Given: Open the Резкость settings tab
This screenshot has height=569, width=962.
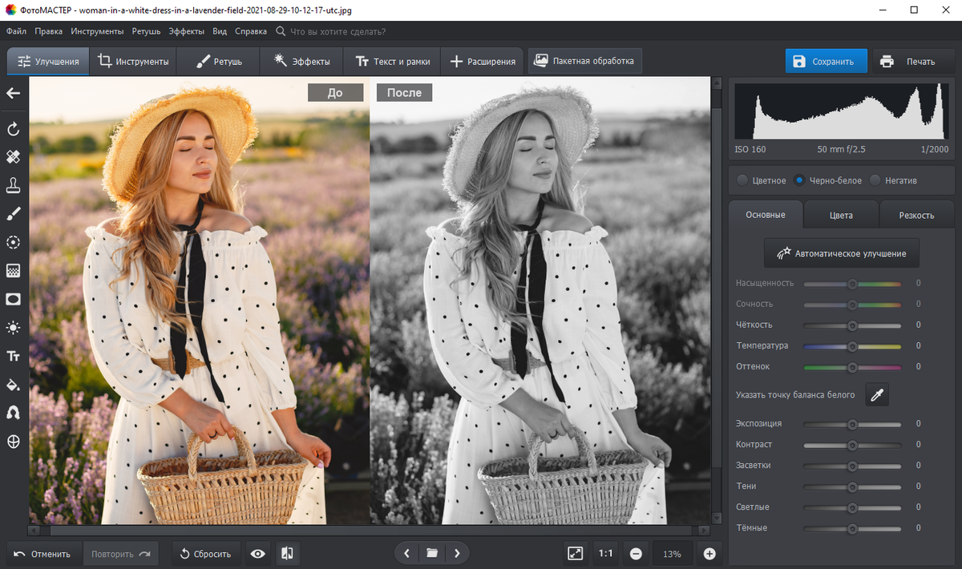Looking at the screenshot, I should (916, 215).
